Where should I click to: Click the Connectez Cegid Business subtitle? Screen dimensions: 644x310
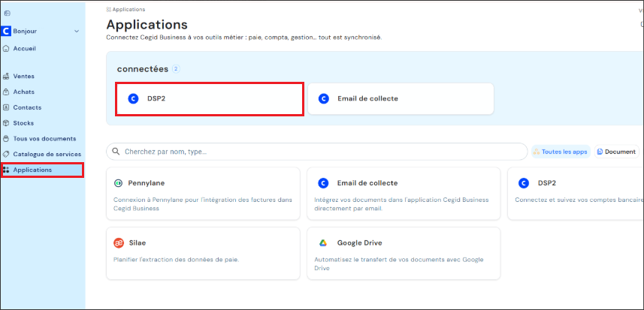(244, 38)
